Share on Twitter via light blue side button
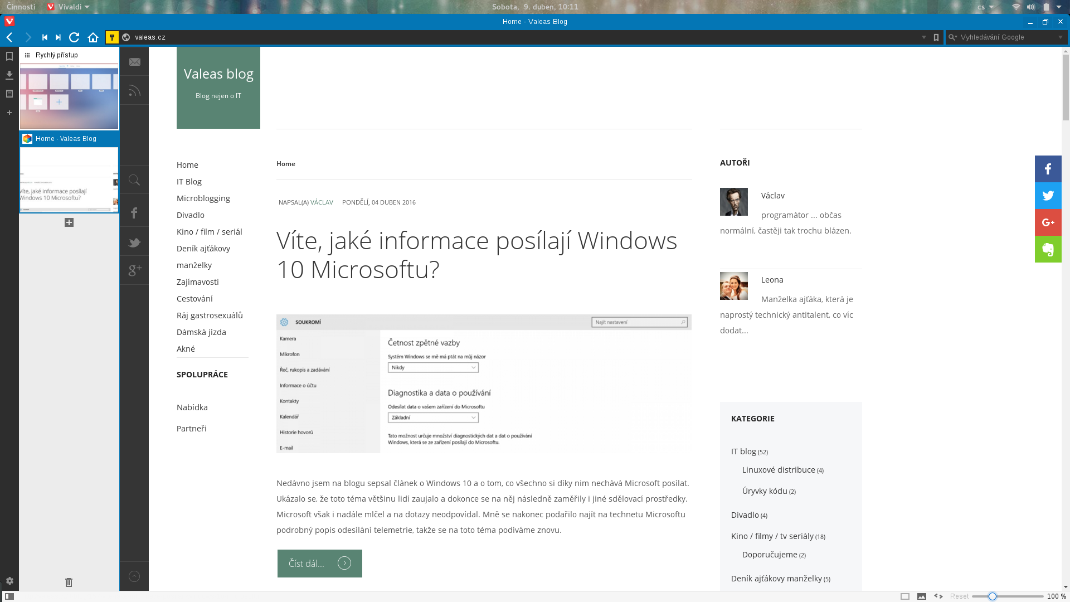This screenshot has height=602, width=1070. pyautogui.click(x=1048, y=196)
